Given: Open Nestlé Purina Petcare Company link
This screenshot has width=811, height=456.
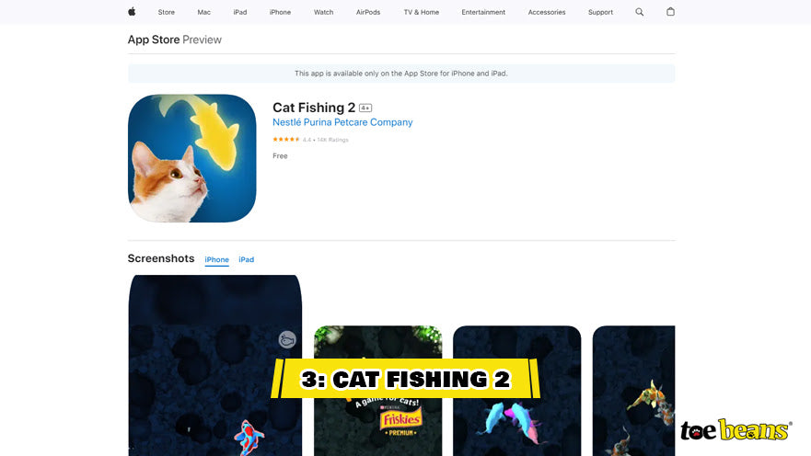Looking at the screenshot, I should (342, 122).
